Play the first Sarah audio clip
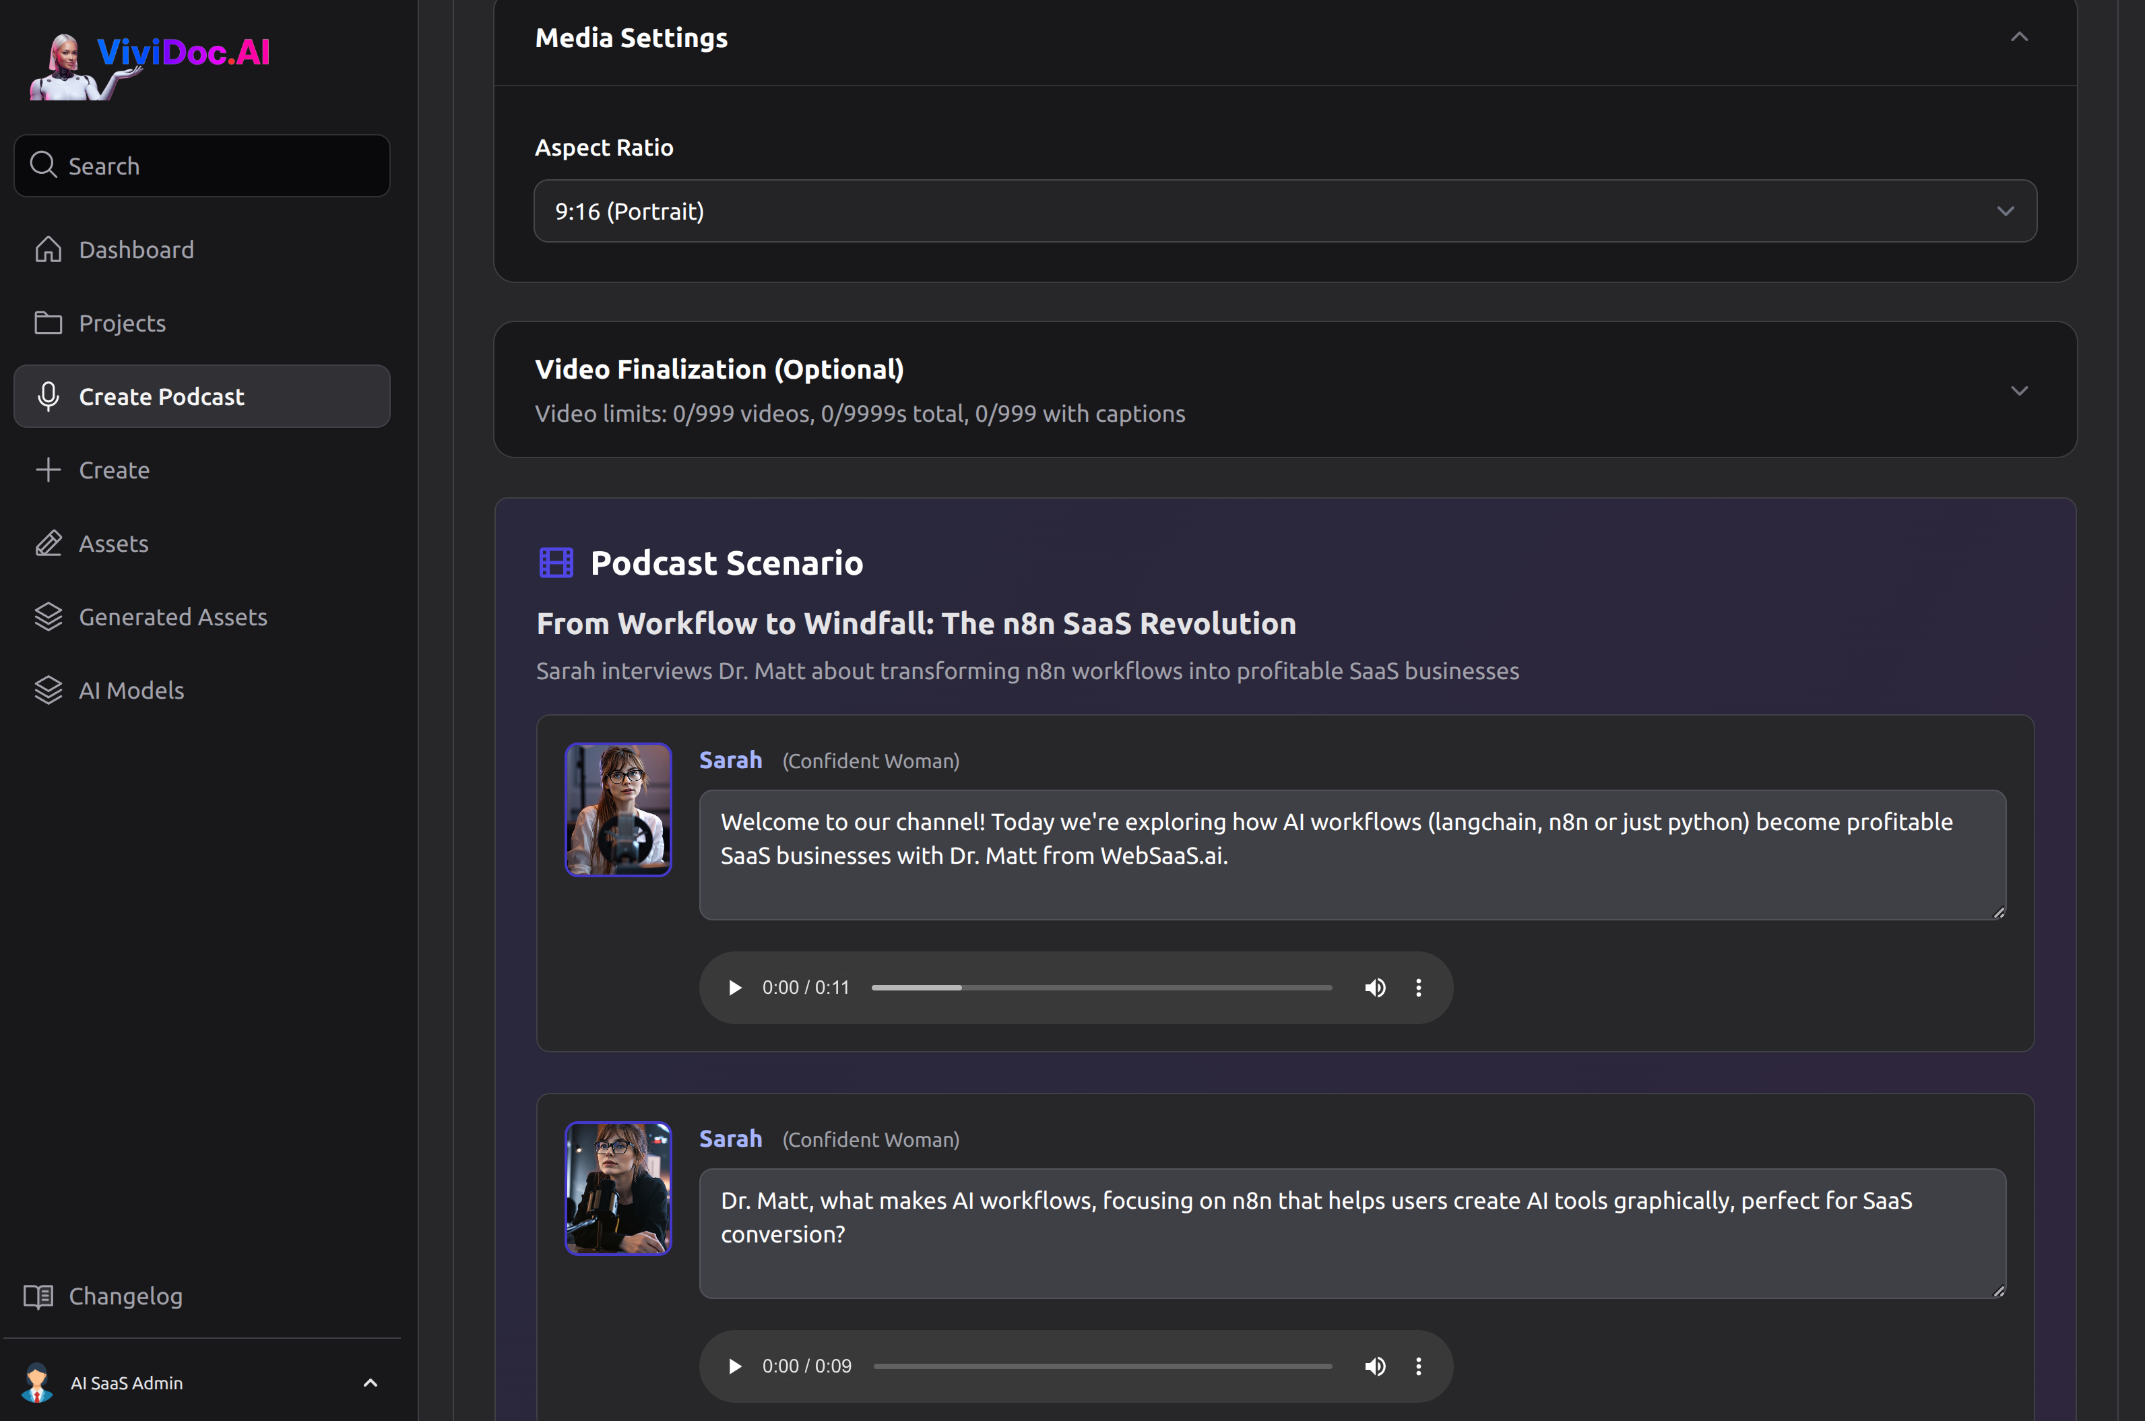This screenshot has width=2145, height=1421. (735, 987)
